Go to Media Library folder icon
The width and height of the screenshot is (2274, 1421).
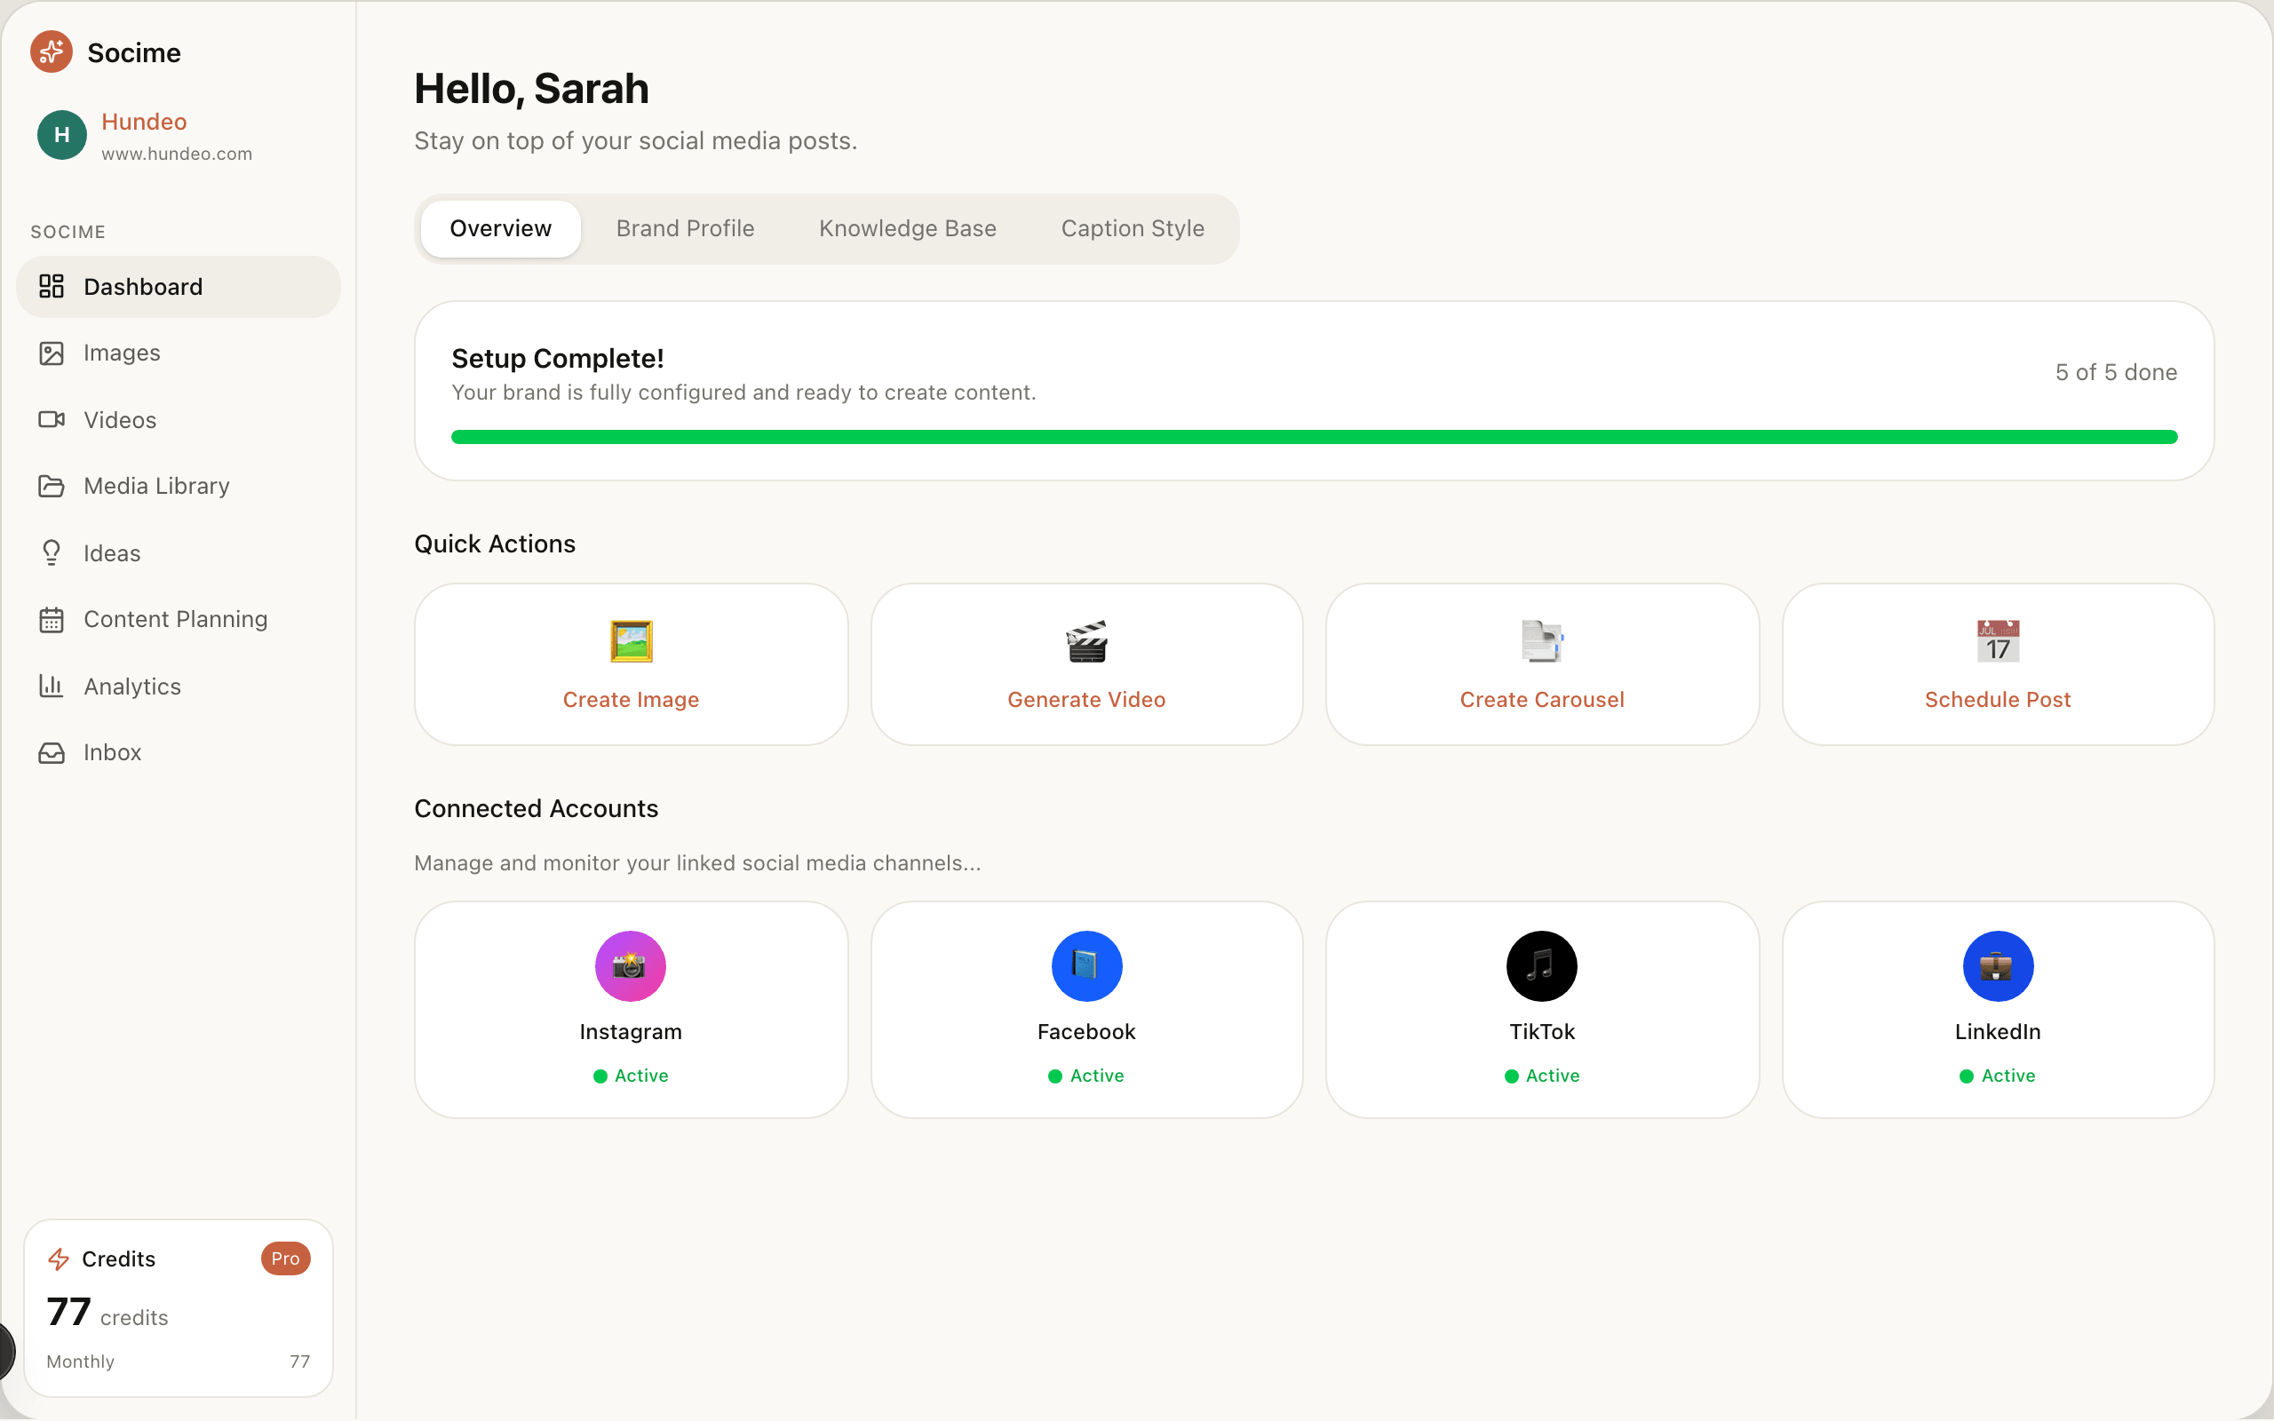pos(52,486)
